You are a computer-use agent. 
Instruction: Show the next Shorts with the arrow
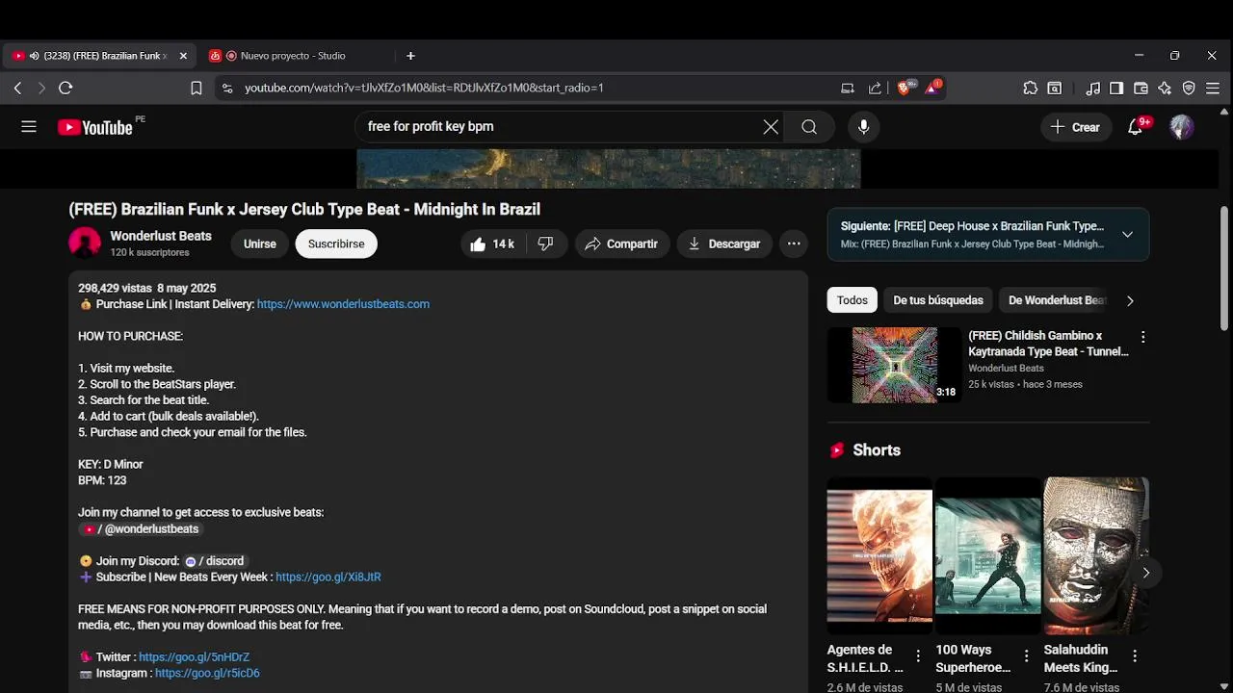pyautogui.click(x=1145, y=573)
